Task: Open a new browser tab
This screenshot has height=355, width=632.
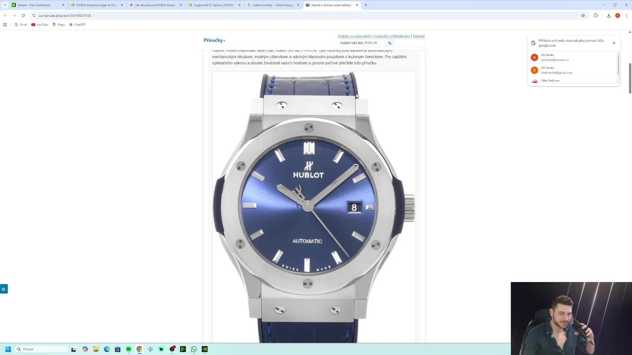Action: [366, 5]
